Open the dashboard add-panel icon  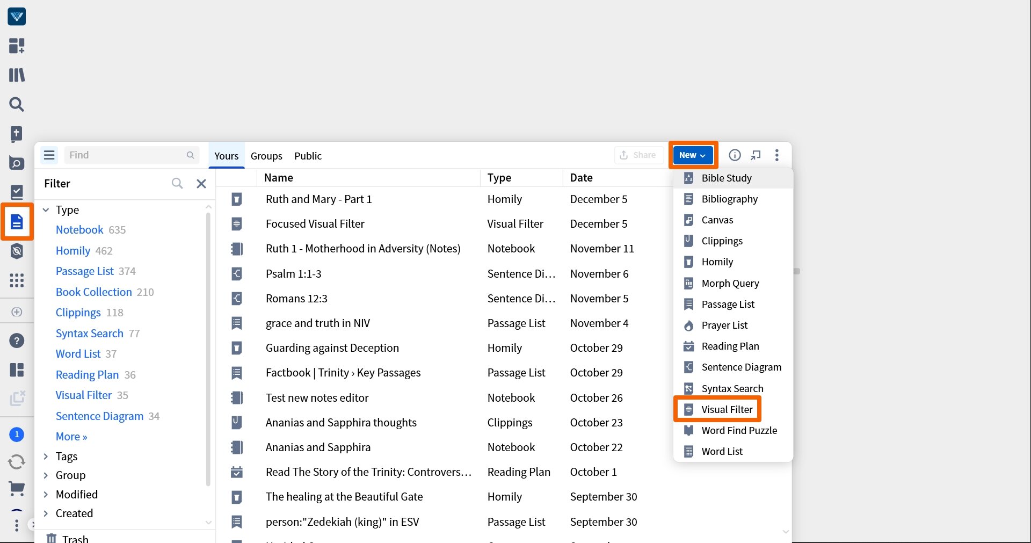17,46
